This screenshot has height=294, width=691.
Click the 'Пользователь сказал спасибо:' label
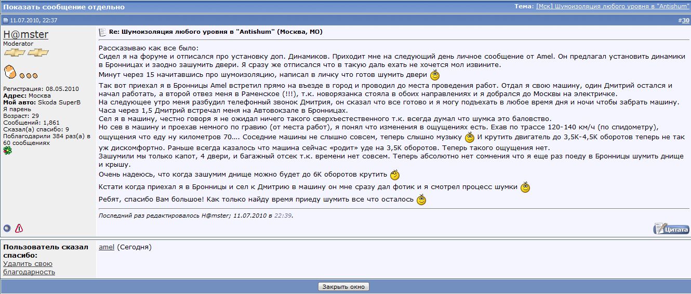(46, 251)
